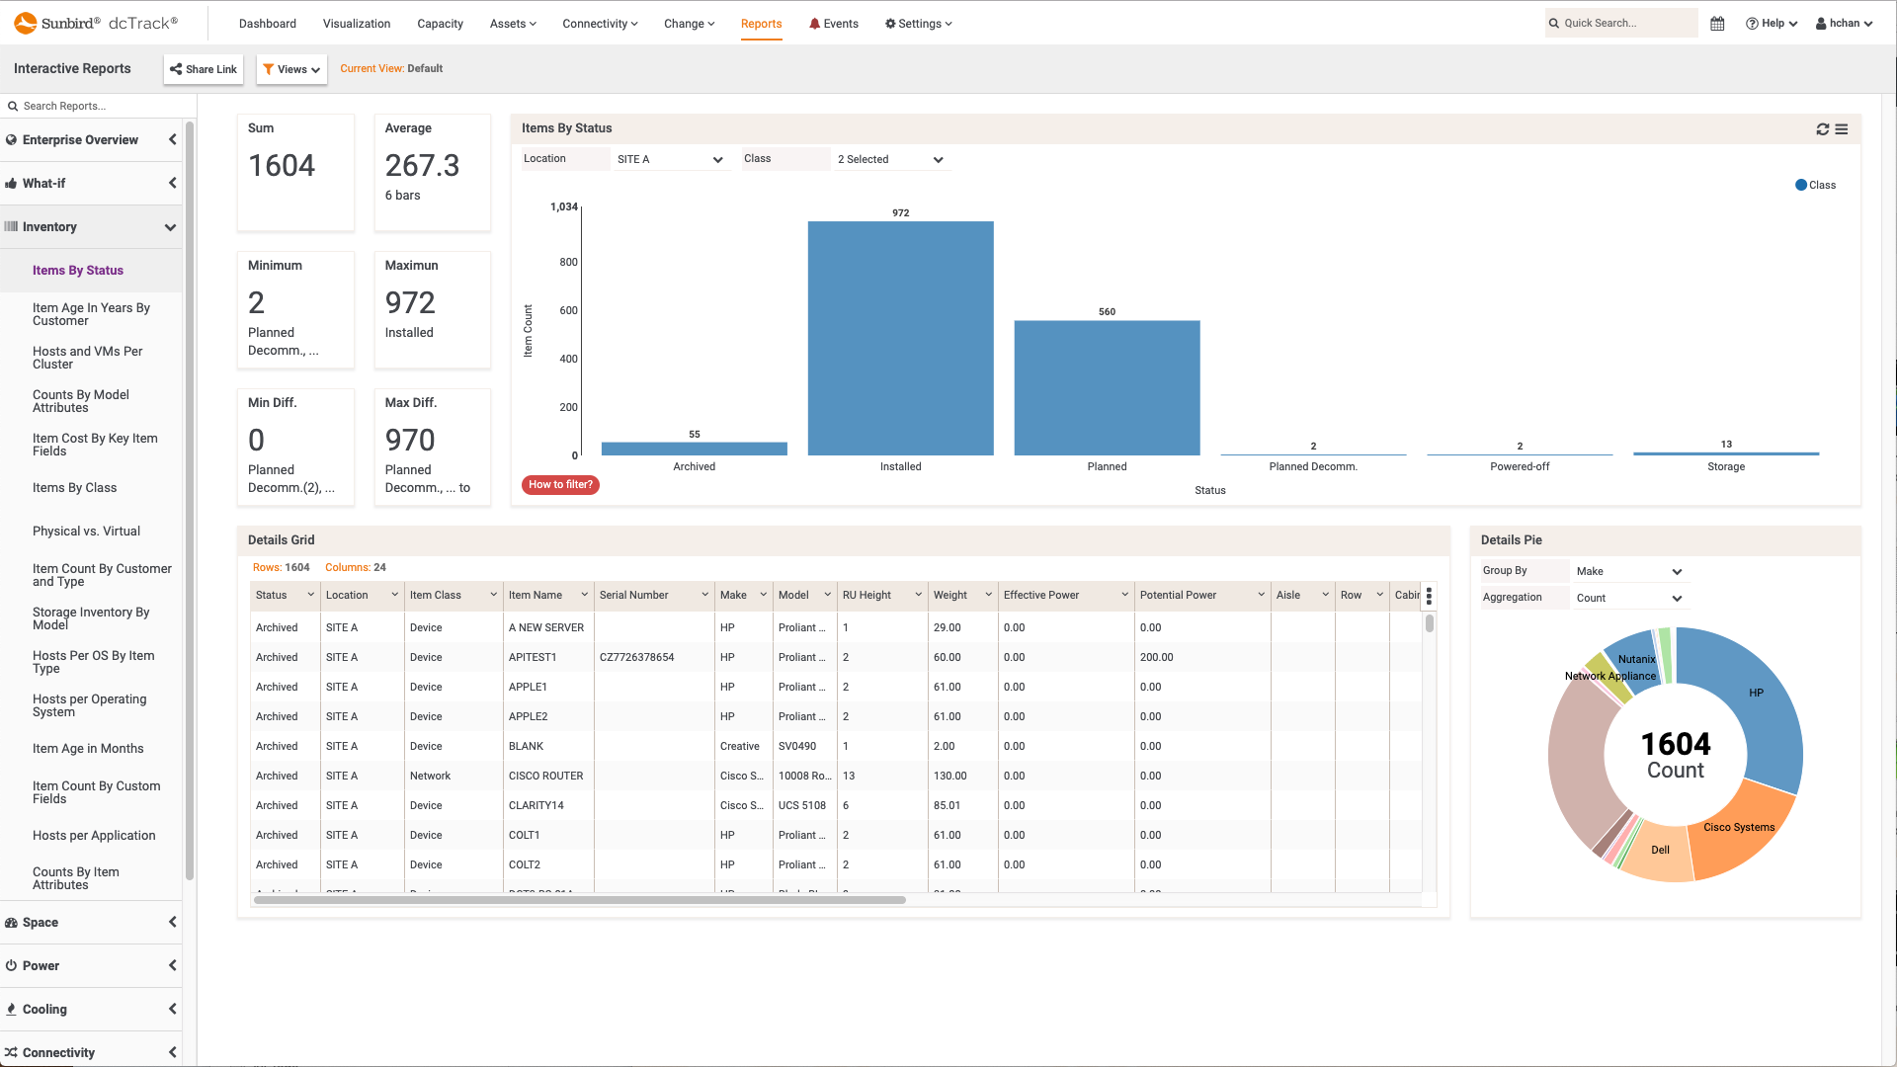
Task: Collapse the Inventory section in sidebar
Action: point(170,226)
